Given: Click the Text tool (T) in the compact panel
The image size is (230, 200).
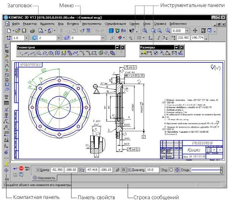Looking at the screenshot, I should coord(6,97).
